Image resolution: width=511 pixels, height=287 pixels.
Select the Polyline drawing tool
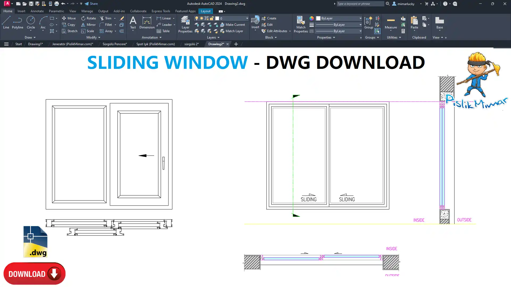pyautogui.click(x=17, y=22)
